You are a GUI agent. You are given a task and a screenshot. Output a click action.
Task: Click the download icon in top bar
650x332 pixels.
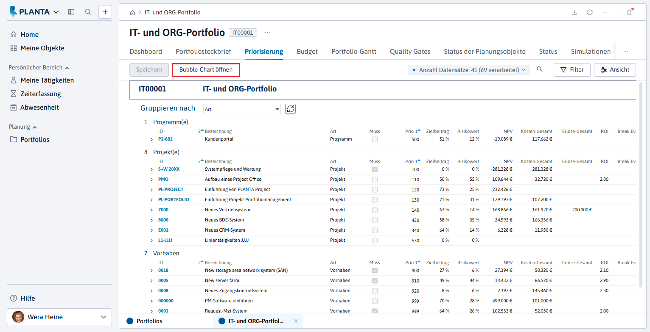click(x=574, y=12)
